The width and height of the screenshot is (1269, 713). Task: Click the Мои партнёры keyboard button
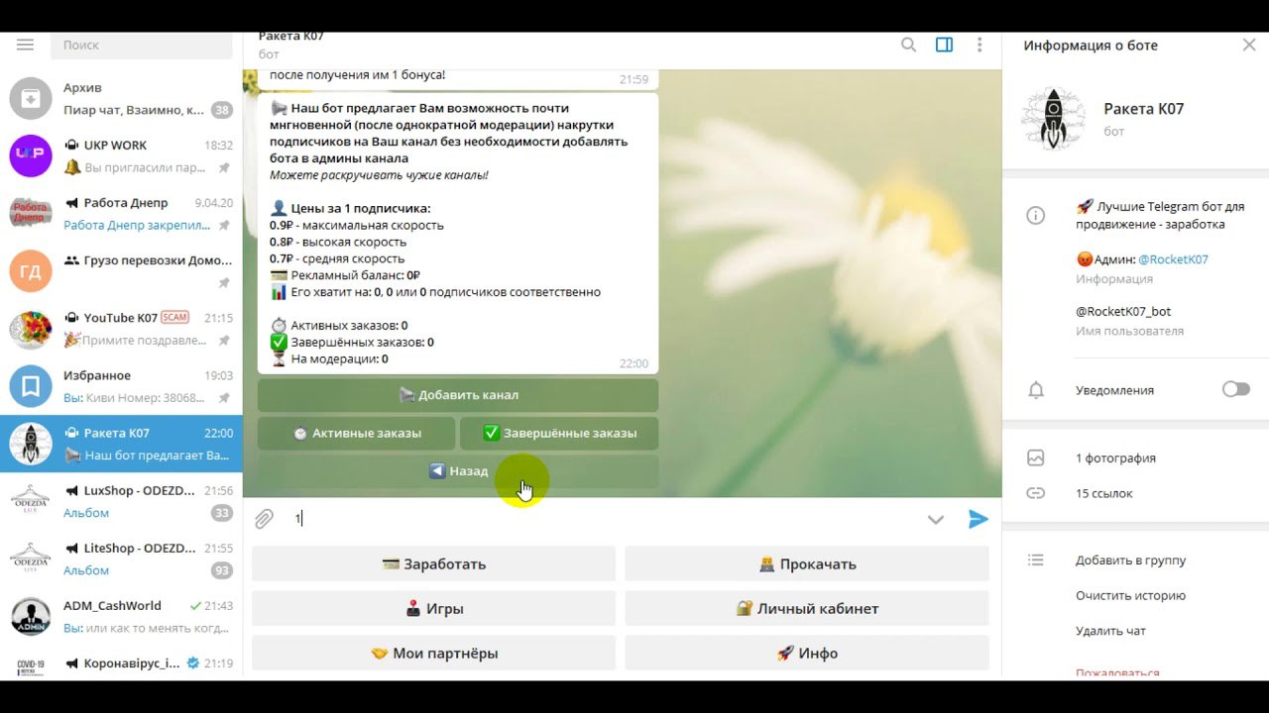(433, 653)
